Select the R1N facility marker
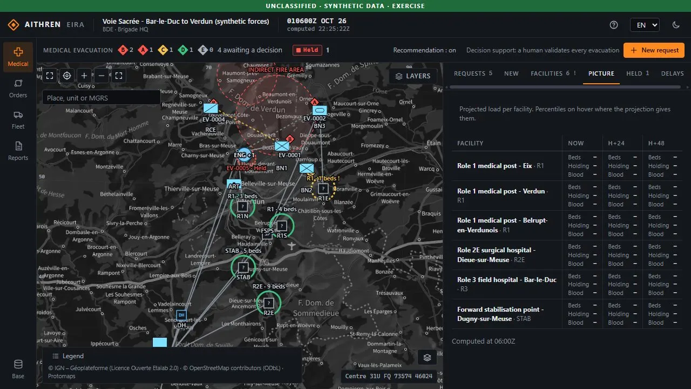 point(243,206)
